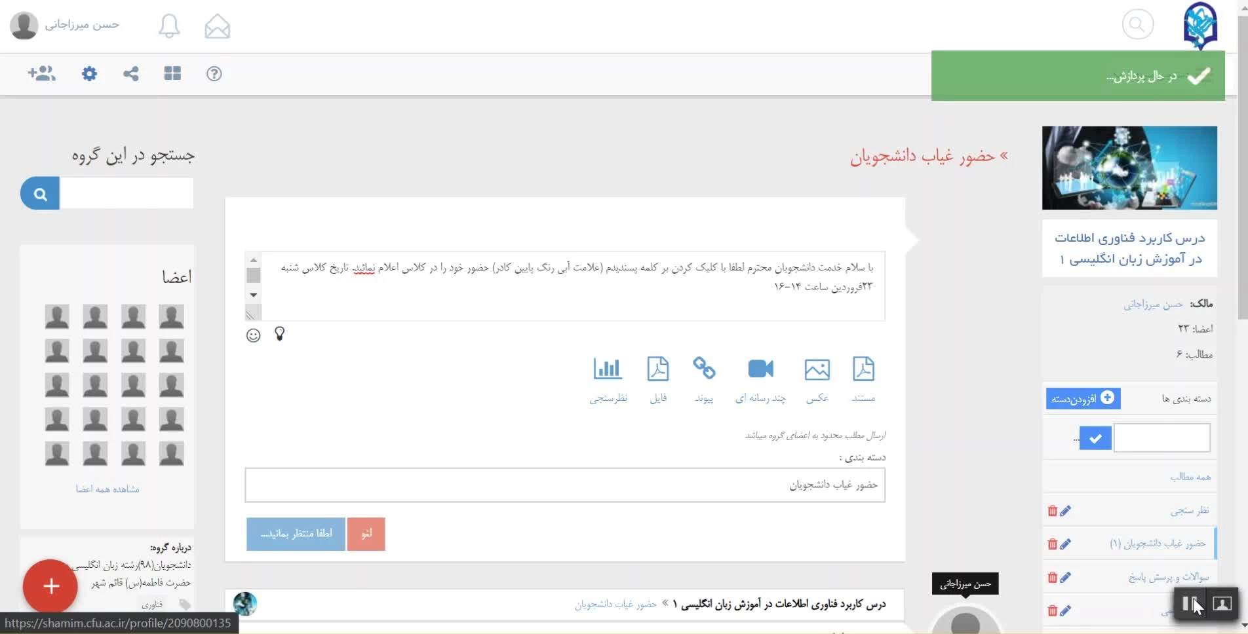
Task: Click the notifications bell icon
Action: pos(169,26)
